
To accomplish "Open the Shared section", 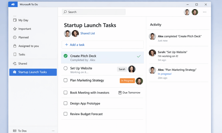I will [x=23, y=64].
